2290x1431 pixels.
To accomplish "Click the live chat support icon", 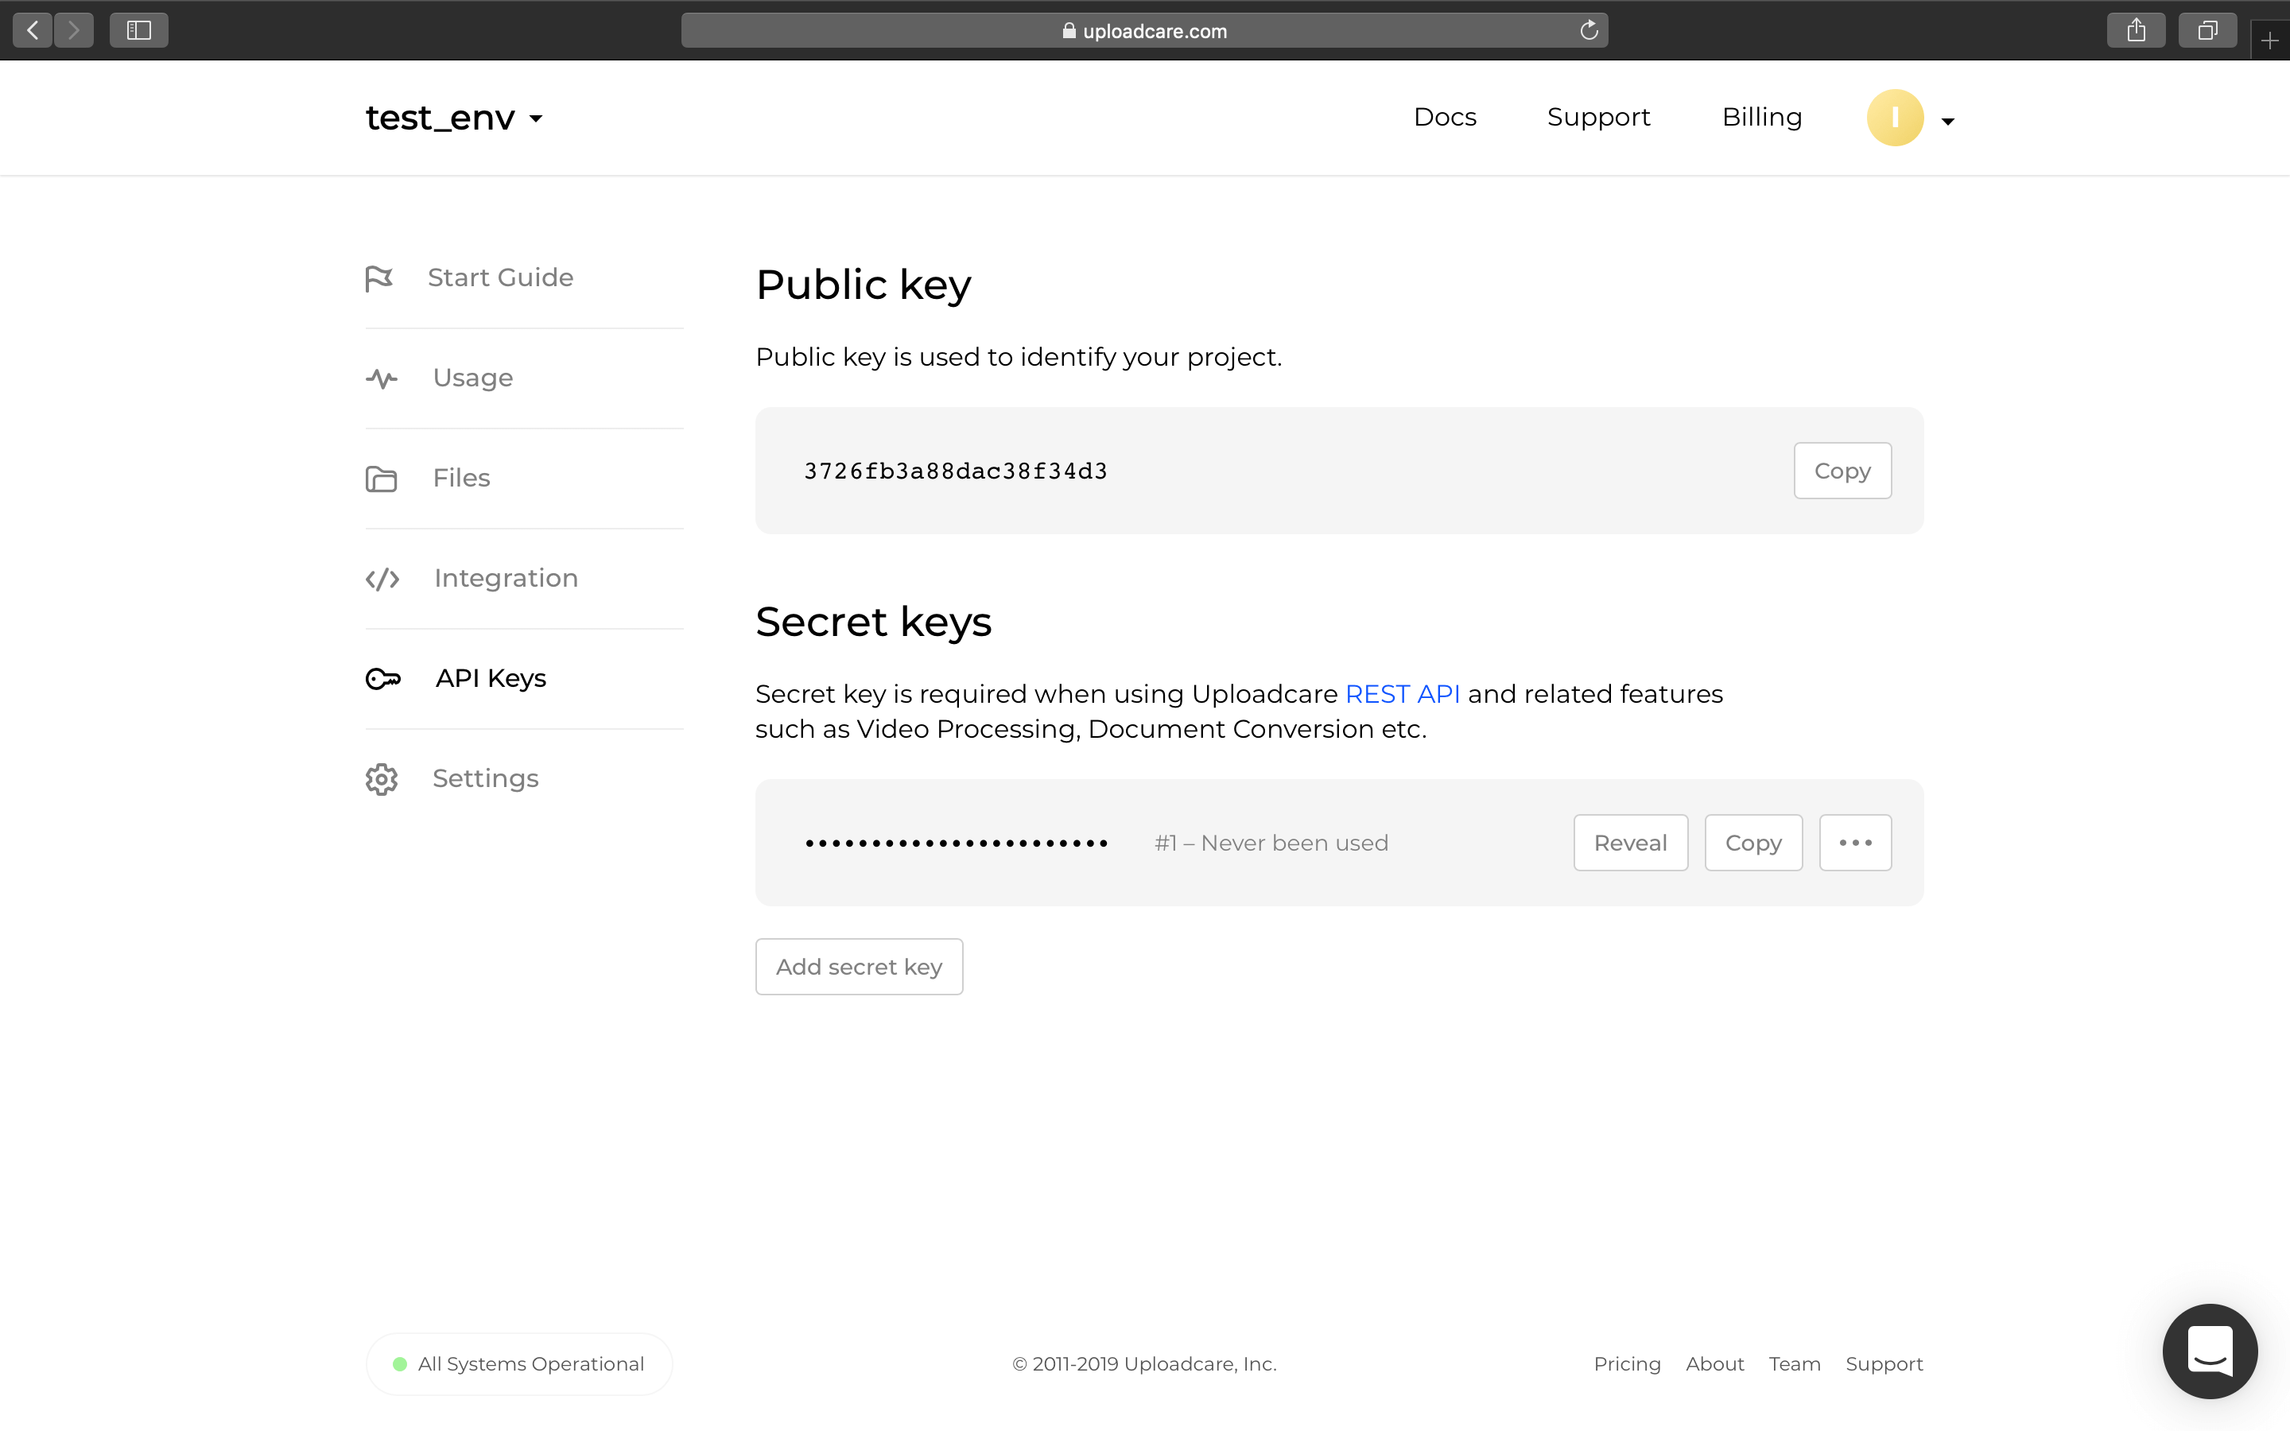I will (x=2210, y=1351).
